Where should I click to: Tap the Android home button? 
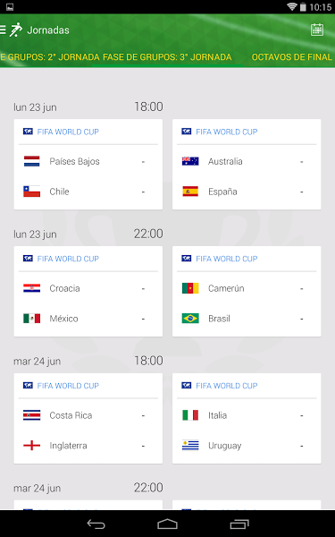click(167, 524)
